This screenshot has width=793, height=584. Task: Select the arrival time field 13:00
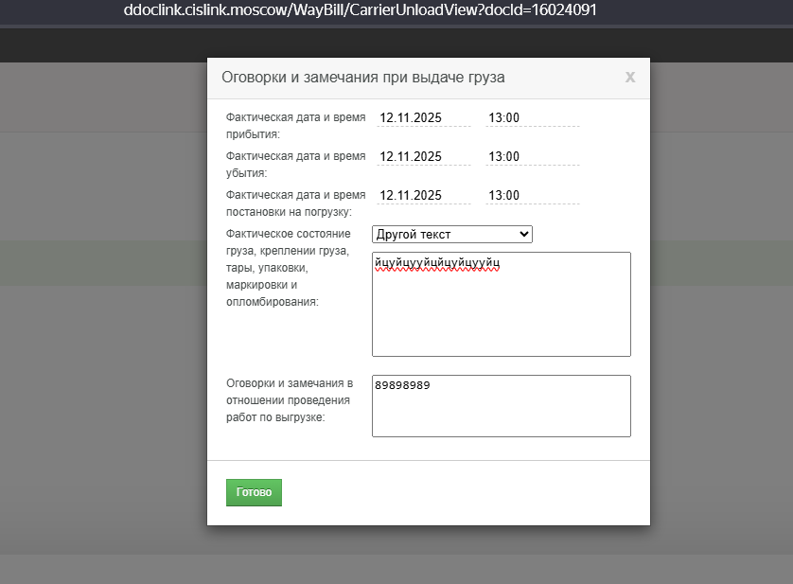coord(533,118)
